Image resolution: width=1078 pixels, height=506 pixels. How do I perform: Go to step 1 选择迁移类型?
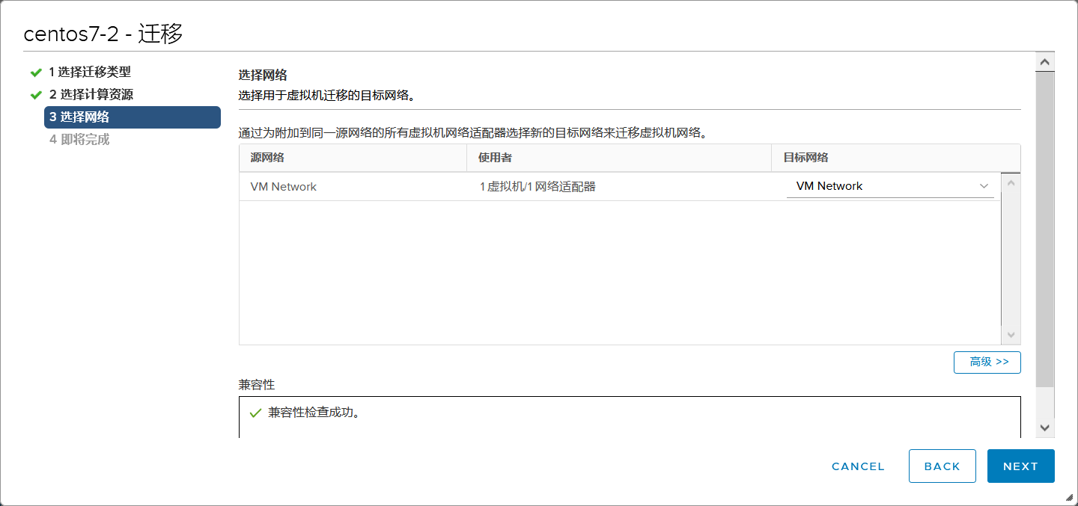(90, 72)
